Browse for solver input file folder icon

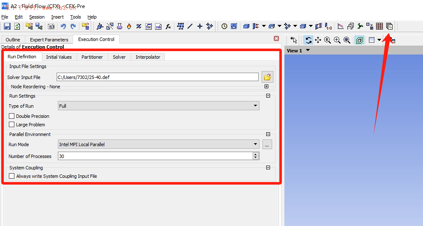coord(267,77)
